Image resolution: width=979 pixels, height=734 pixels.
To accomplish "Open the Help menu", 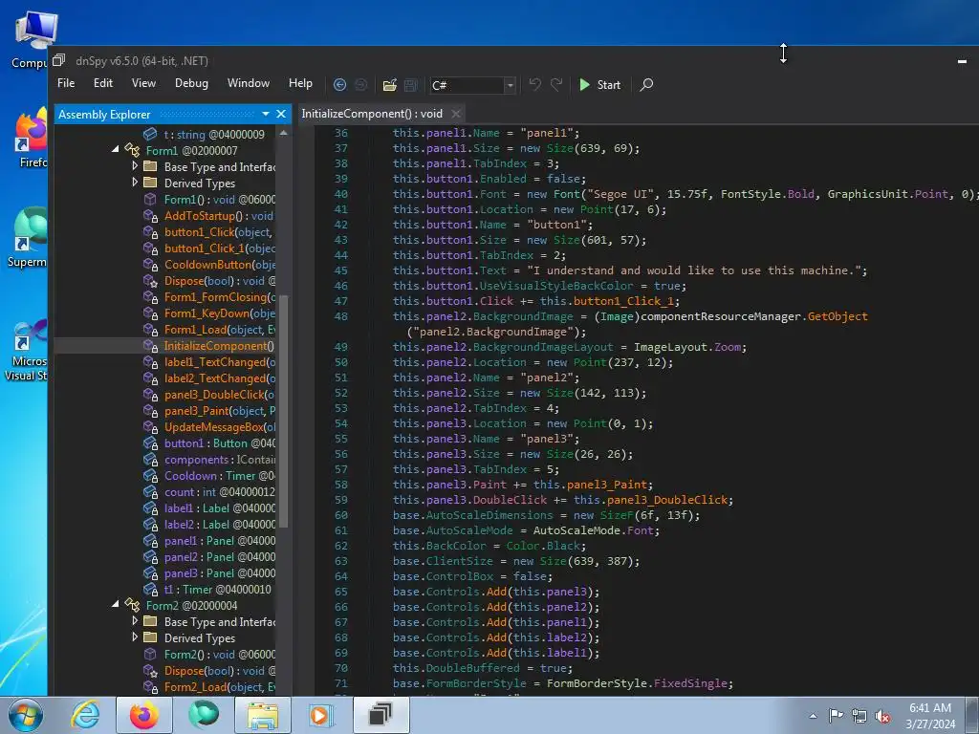I will [x=300, y=83].
